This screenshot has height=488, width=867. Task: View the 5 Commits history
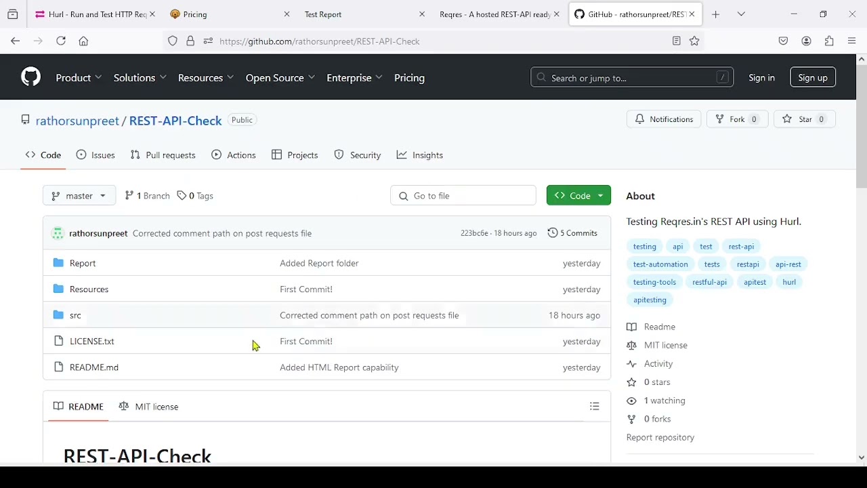click(x=573, y=233)
